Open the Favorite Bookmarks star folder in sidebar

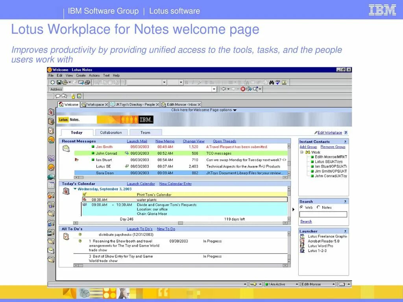[51, 195]
